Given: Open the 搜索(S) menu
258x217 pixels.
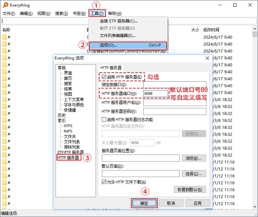Looking at the screenshot, I should point(62,14).
